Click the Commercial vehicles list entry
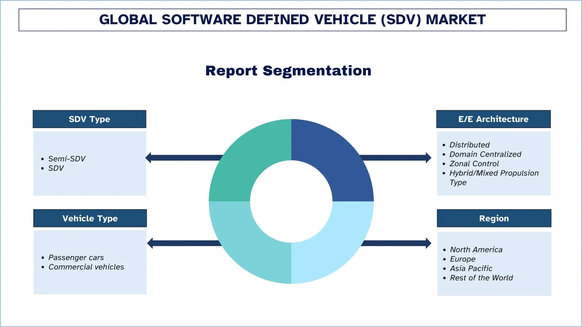 point(86,267)
